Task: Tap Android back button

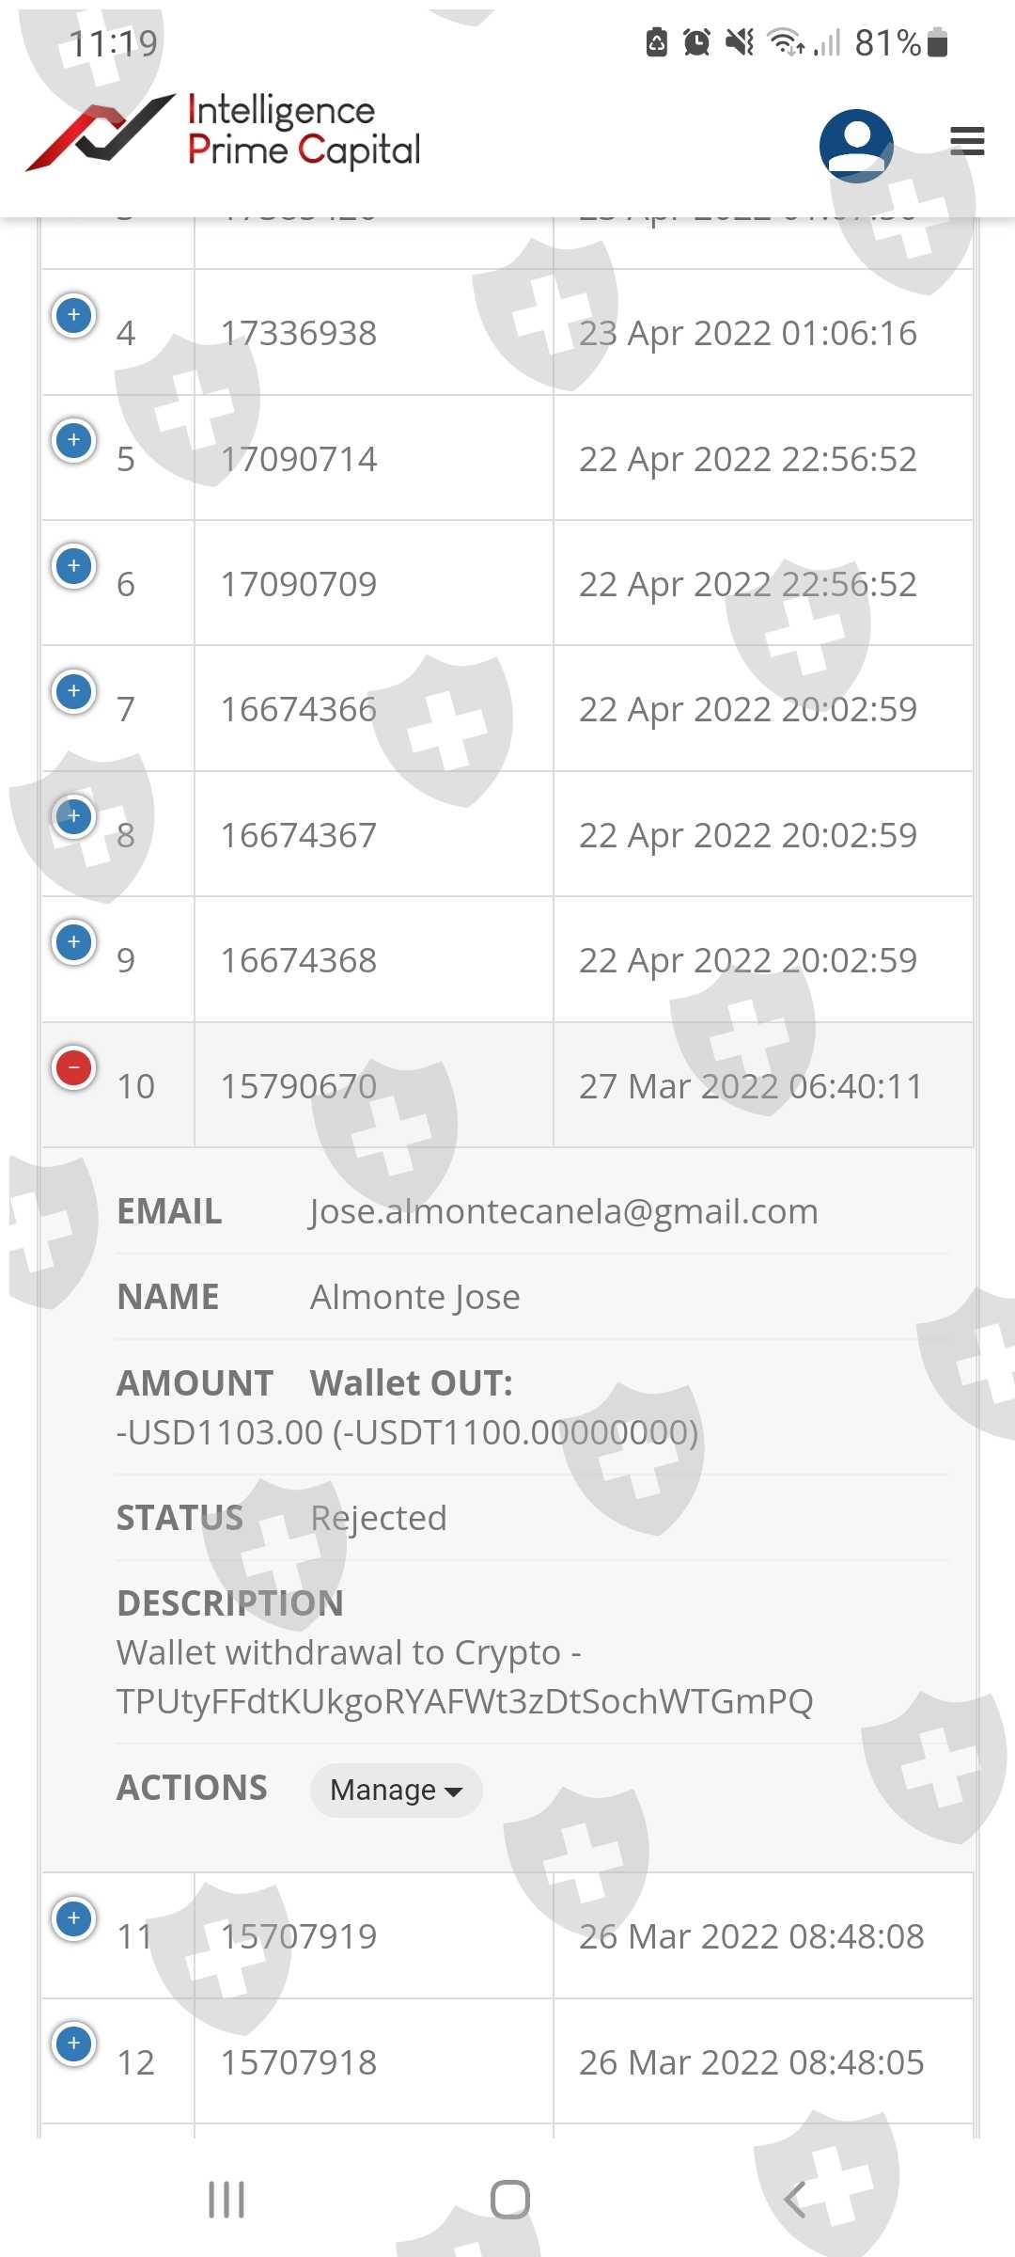Action: pos(795,2200)
